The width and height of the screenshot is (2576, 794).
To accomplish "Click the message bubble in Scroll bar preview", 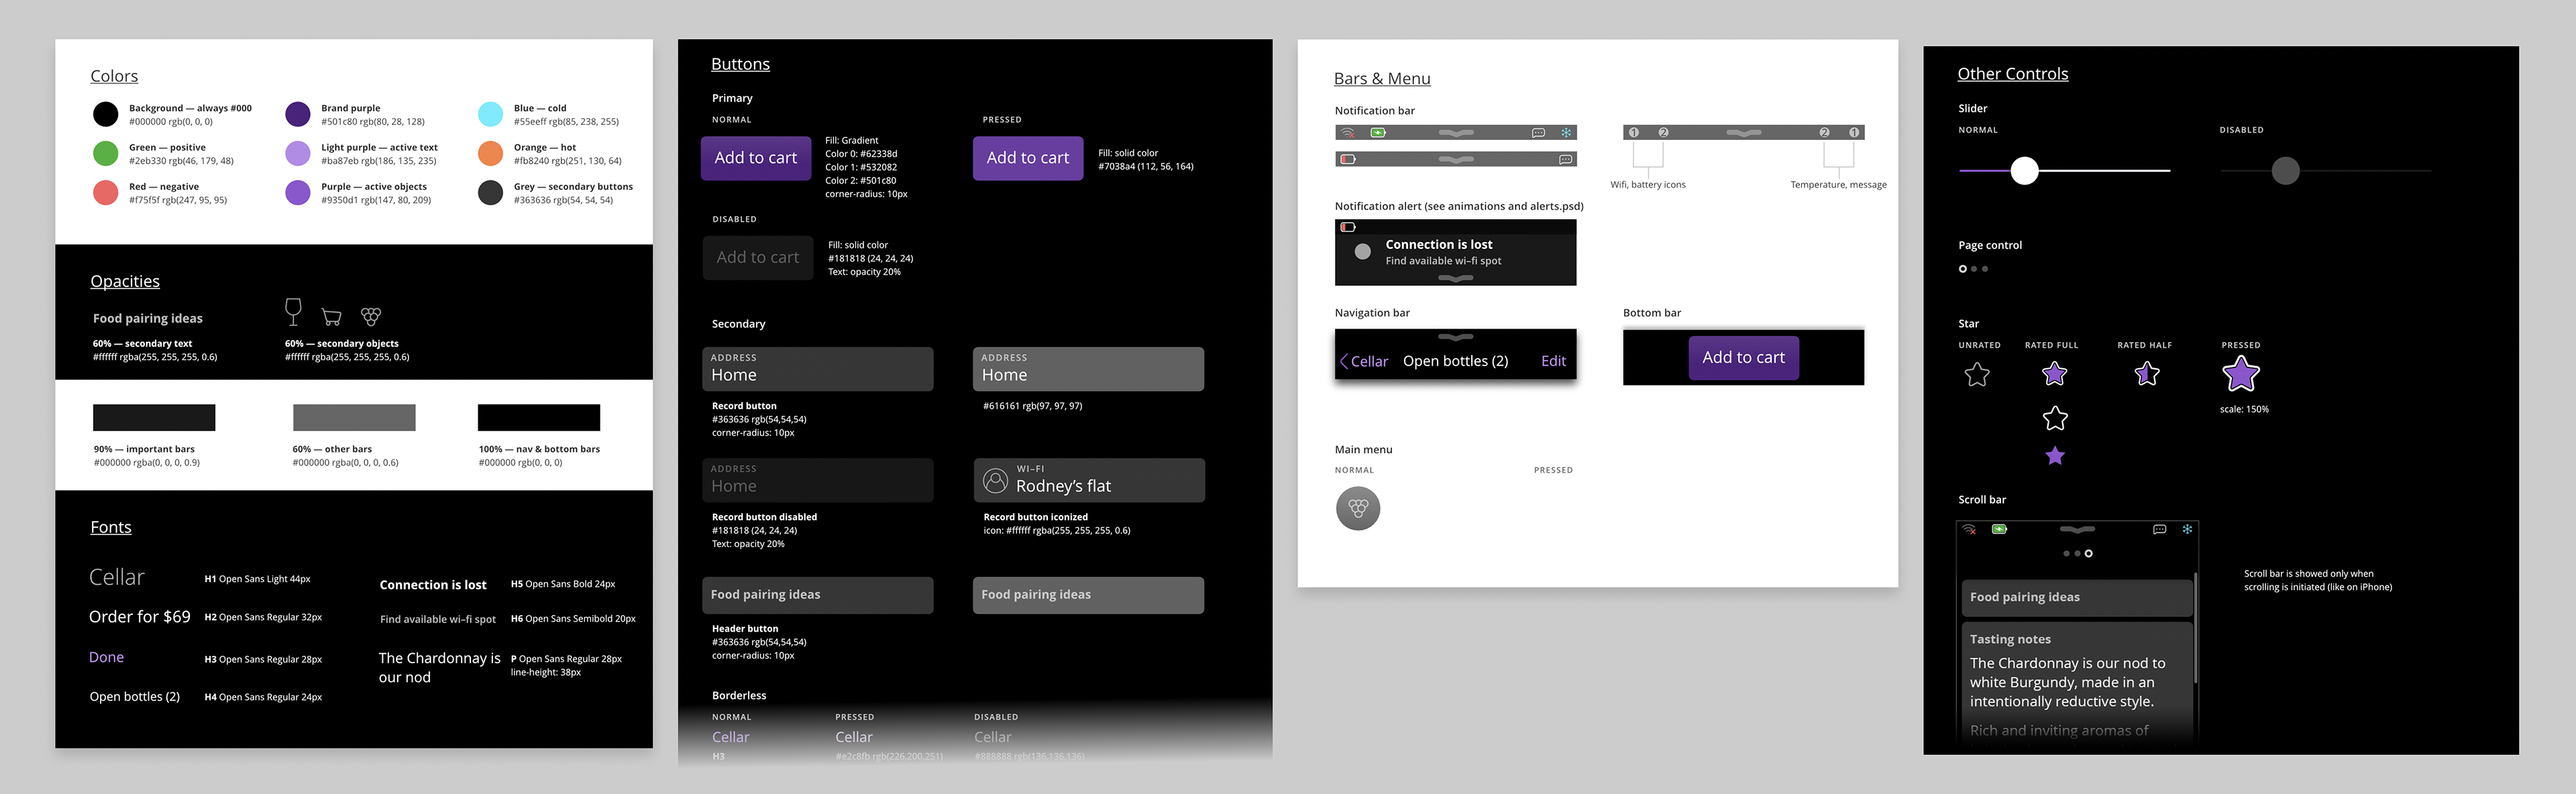I will tap(2159, 529).
